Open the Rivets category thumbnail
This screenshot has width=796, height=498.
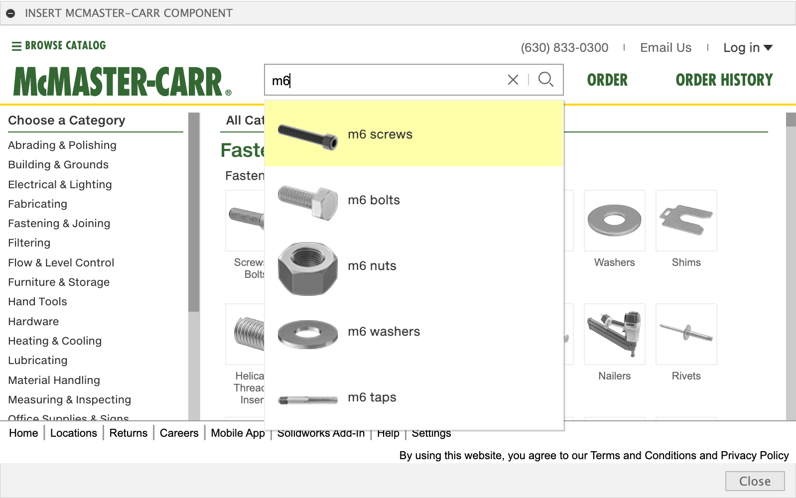[x=686, y=334]
